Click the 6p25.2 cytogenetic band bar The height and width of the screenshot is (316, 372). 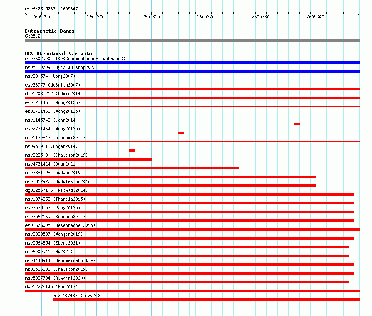192,41
